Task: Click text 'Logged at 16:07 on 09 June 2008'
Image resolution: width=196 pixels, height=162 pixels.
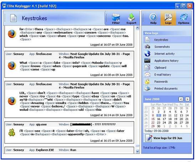Action: [x=111, y=45]
